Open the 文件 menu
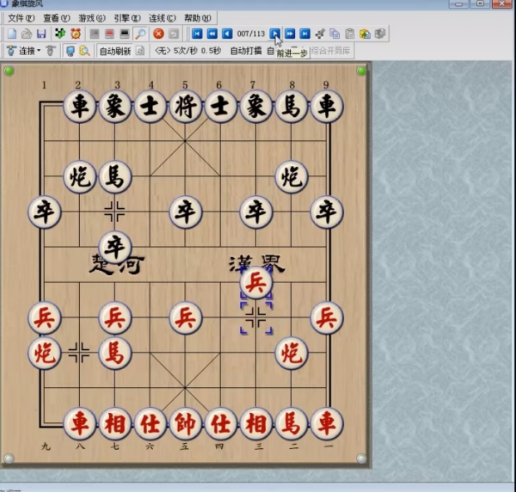The width and height of the screenshot is (516, 492). (21, 17)
